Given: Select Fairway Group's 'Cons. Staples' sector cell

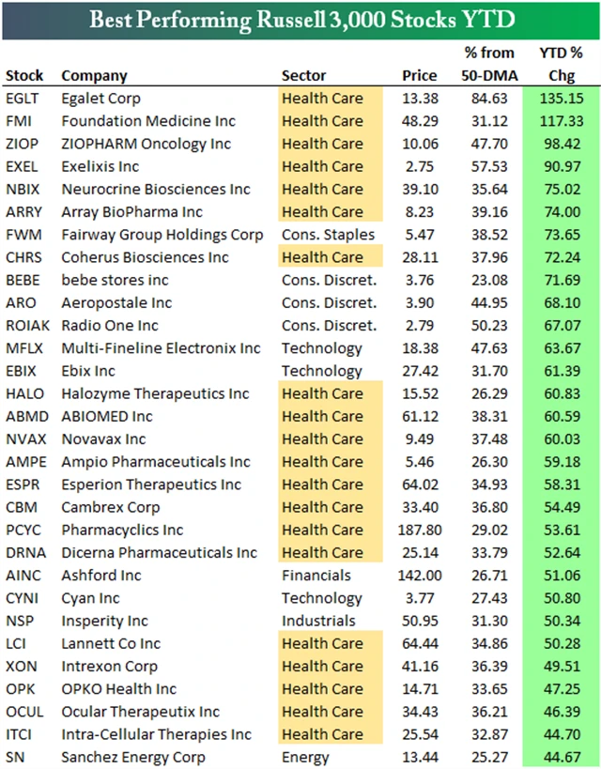Looking at the screenshot, I should coord(328,235).
